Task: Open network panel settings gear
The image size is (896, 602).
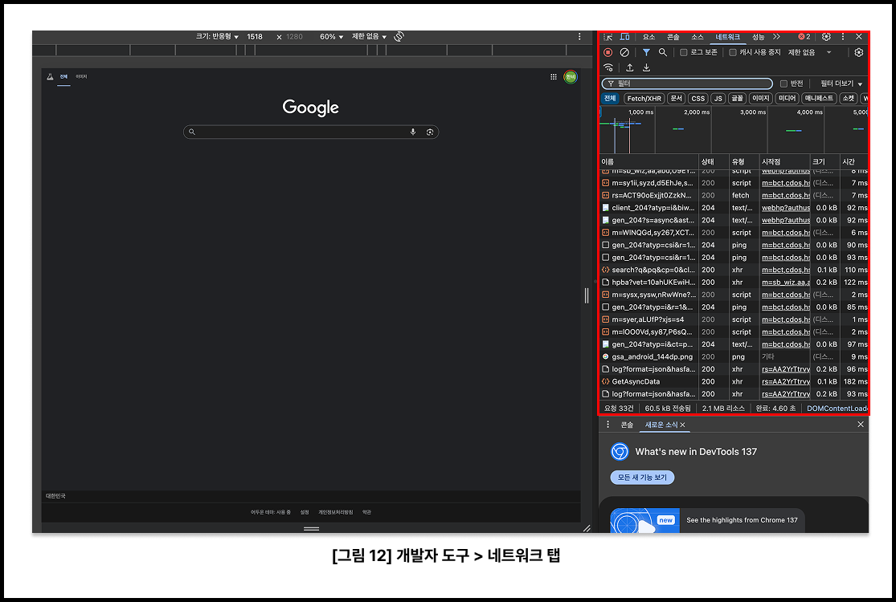Action: 858,52
